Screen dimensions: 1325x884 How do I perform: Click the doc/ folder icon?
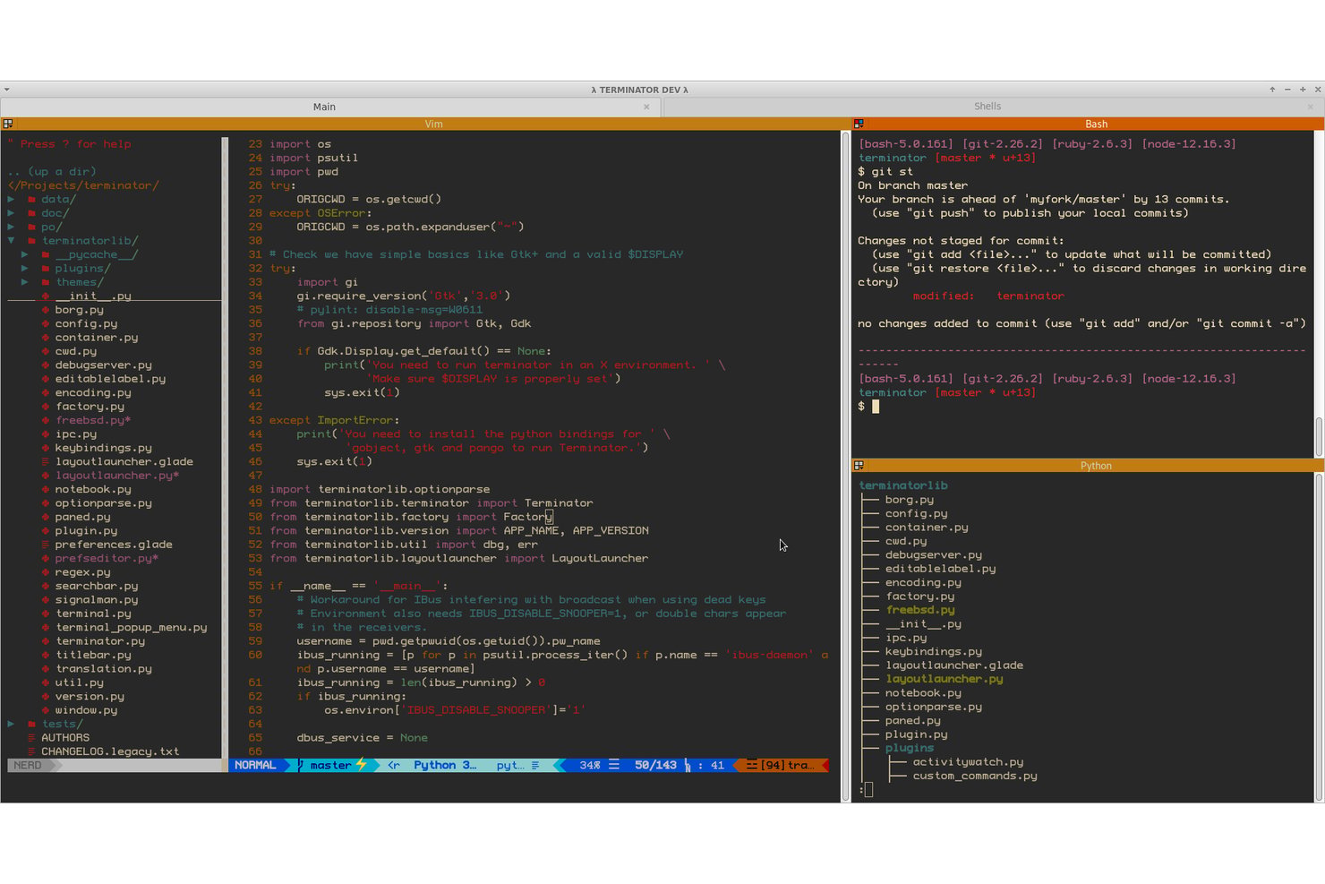31,213
